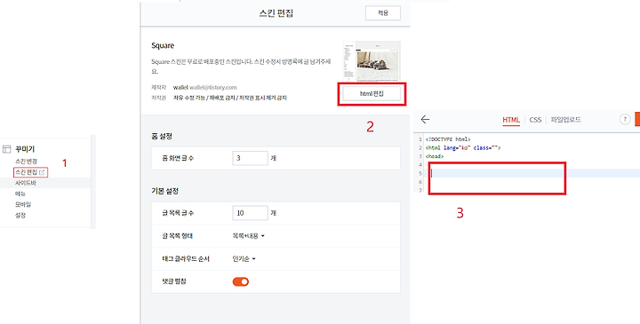Click the <!DOCTYPE html> code line
This screenshot has height=324, width=640.
point(448,139)
